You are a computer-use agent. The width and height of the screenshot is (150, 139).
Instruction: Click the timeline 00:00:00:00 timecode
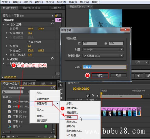pyautogui.click(x=81, y=89)
